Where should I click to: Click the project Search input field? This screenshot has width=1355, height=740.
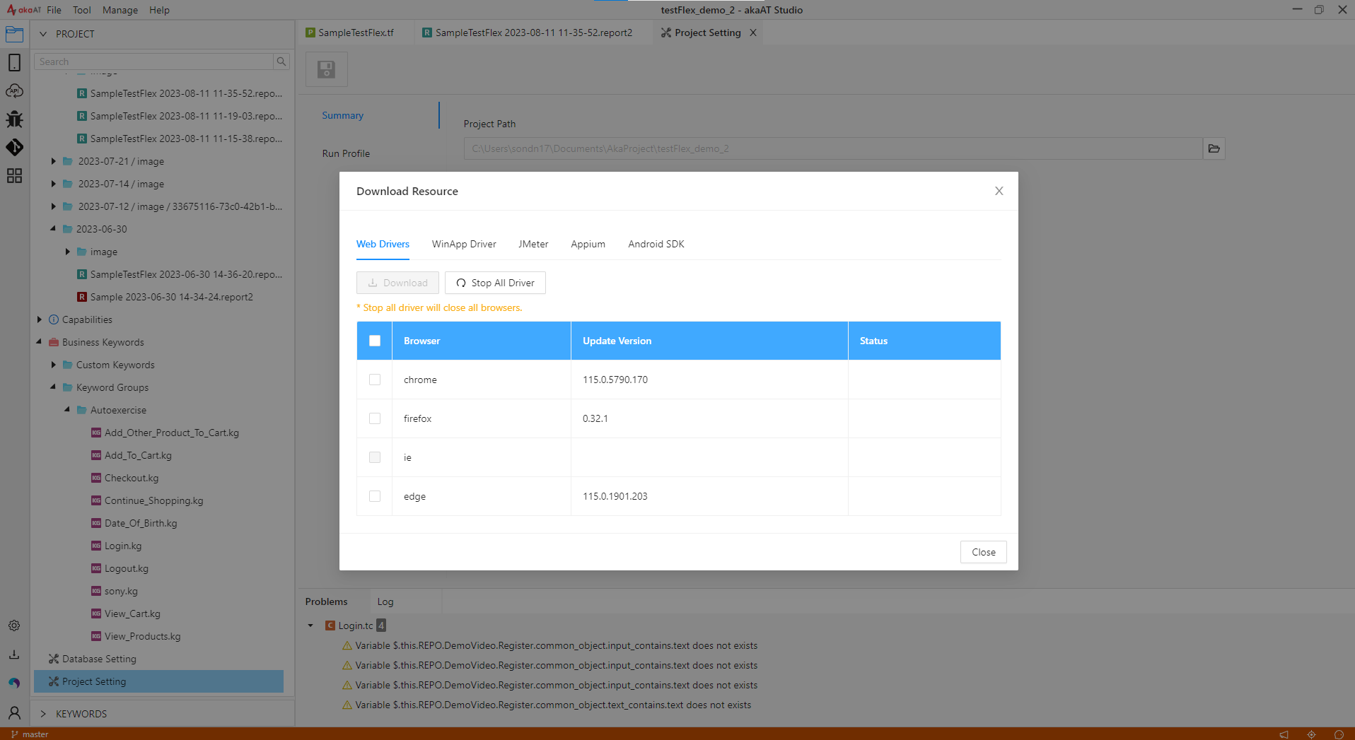pos(153,61)
